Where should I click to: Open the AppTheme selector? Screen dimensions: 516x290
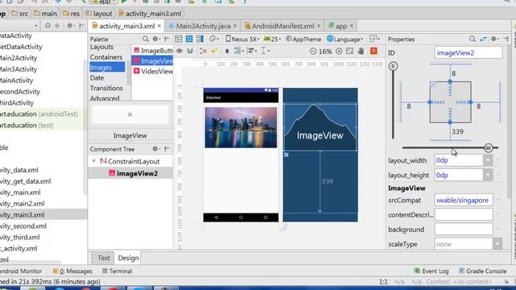coord(303,39)
